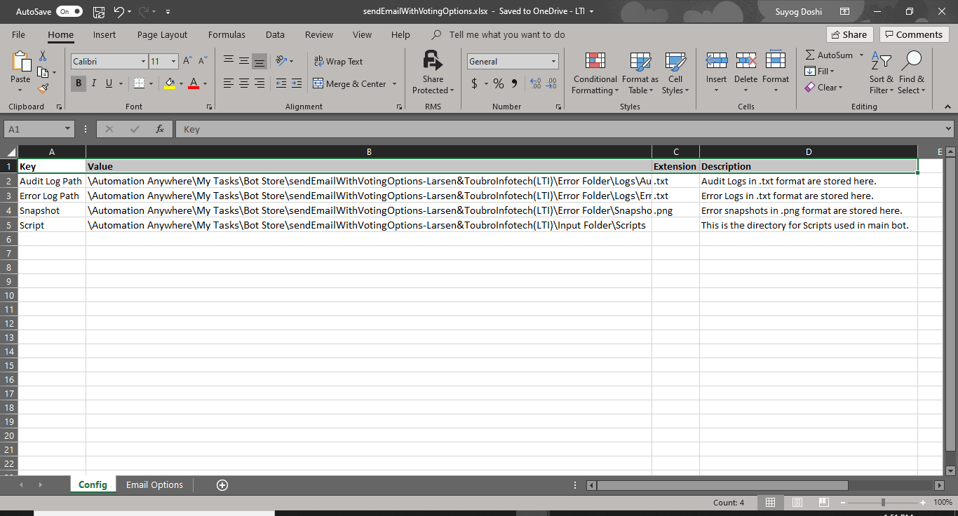The width and height of the screenshot is (958, 516).
Task: Open the Name Box dropdown arrow
Action: point(67,129)
